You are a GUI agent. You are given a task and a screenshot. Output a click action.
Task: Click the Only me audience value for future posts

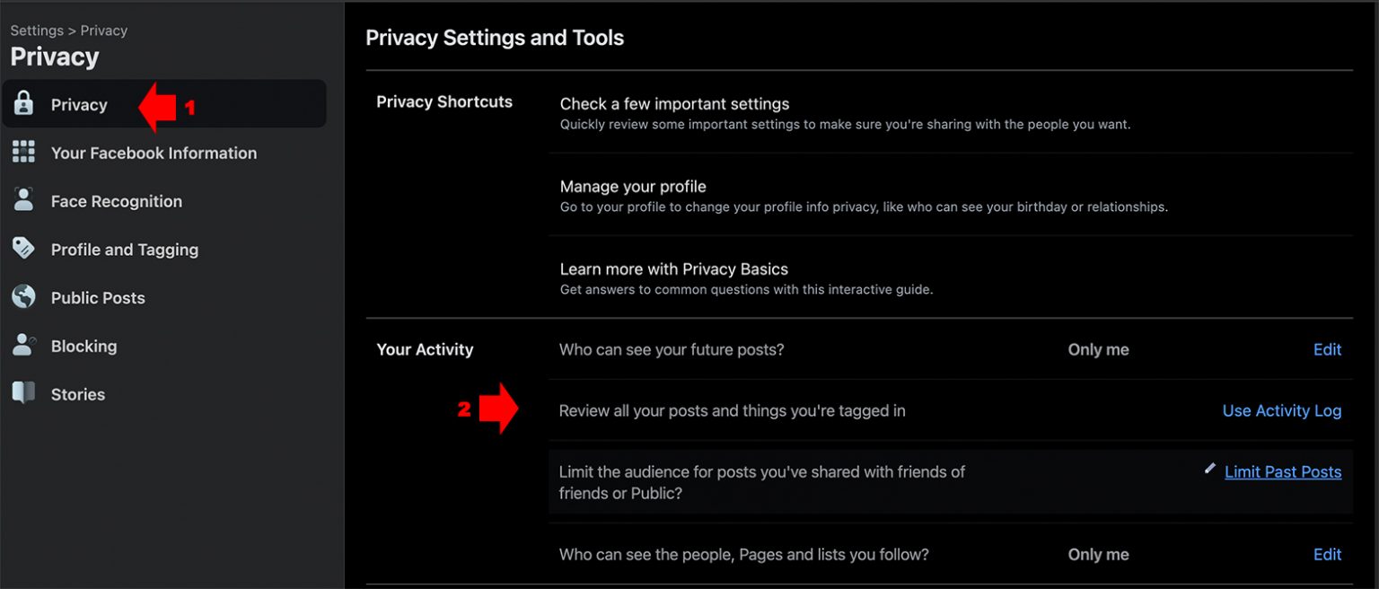pyautogui.click(x=1097, y=349)
